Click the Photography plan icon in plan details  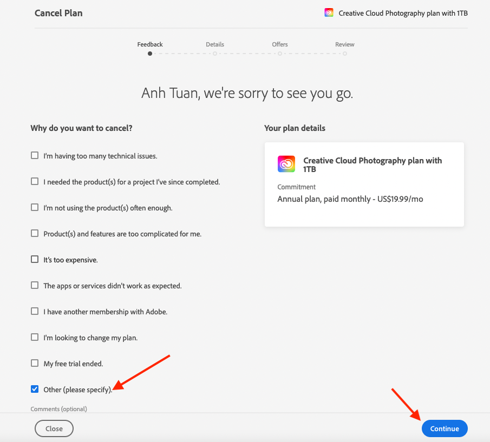(x=286, y=163)
